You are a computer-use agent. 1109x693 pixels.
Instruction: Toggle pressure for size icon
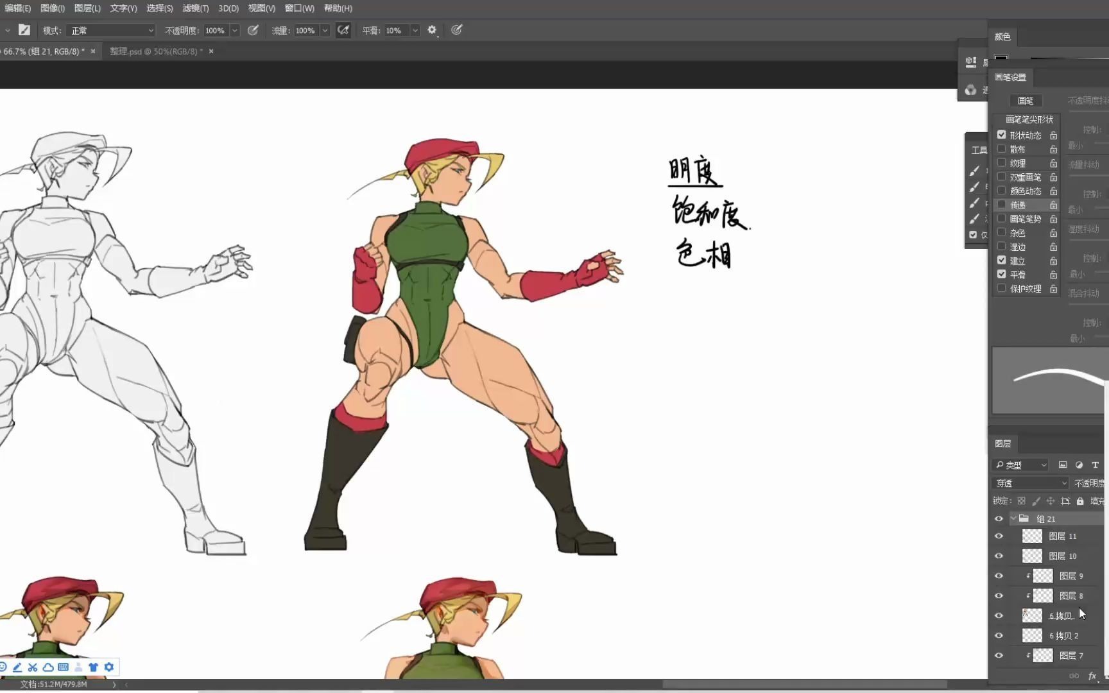pyautogui.click(x=456, y=30)
